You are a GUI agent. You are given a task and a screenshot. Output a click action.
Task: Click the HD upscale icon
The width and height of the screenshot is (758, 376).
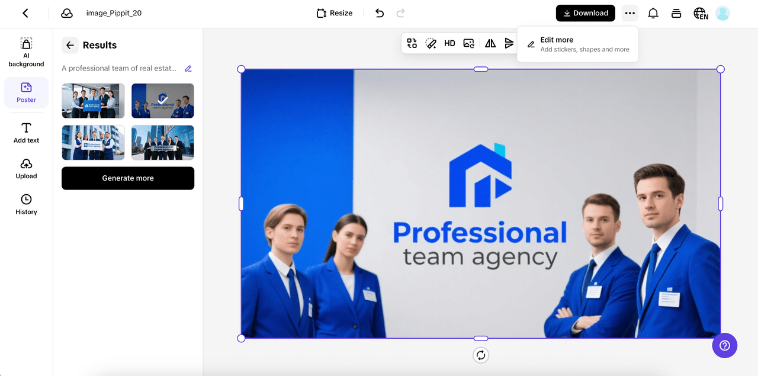point(449,43)
